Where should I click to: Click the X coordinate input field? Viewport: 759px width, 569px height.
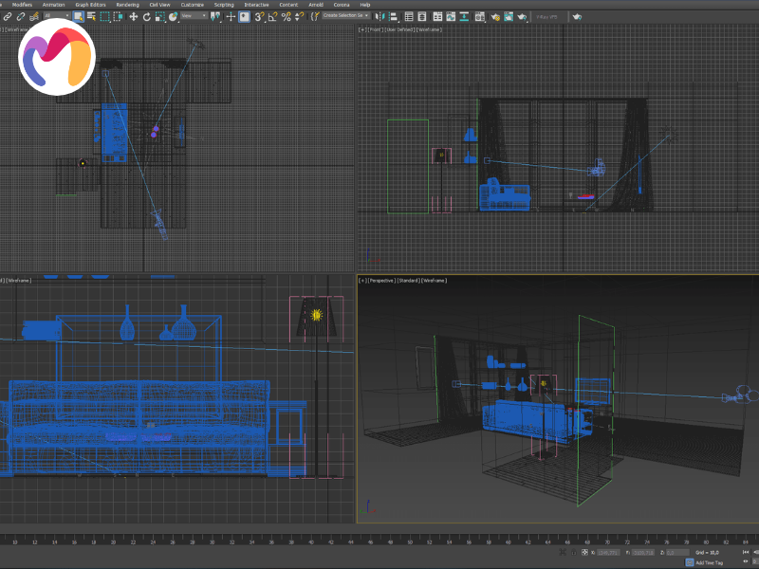608,552
